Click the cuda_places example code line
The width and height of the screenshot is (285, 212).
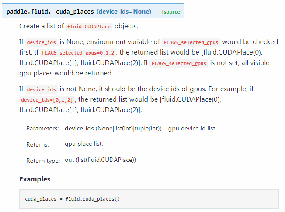72,199
